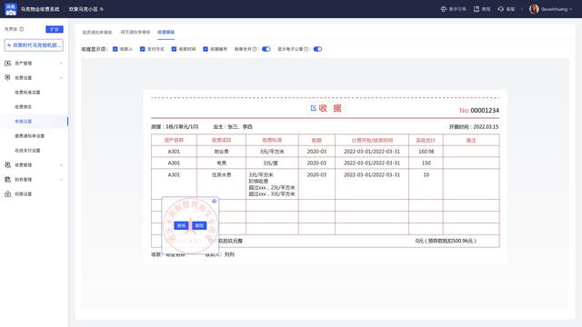
Task: Select the 收据模板 tab
Action: click(166, 33)
